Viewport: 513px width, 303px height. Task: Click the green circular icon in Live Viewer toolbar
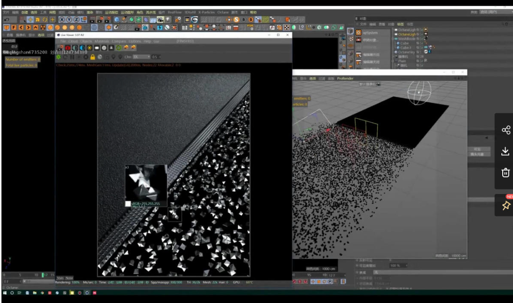click(x=118, y=48)
